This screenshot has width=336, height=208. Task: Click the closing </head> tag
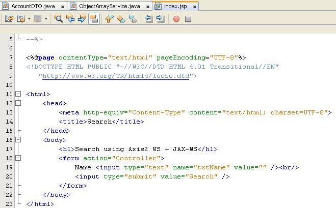click(x=57, y=131)
